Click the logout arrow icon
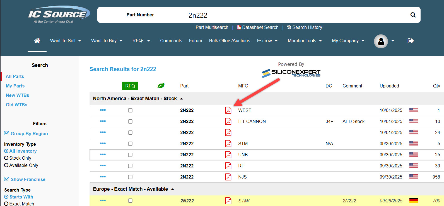Screen dimensions: 444x206 411,41
